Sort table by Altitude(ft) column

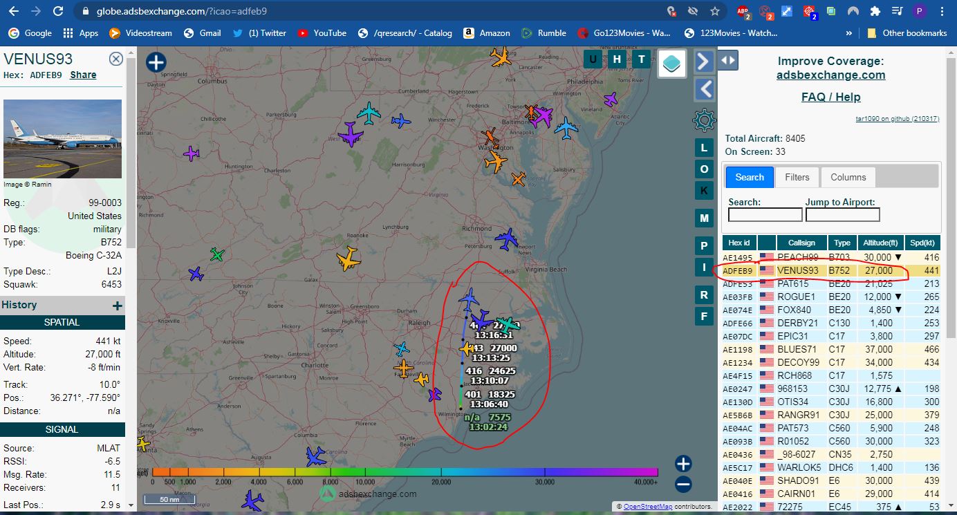[880, 243]
